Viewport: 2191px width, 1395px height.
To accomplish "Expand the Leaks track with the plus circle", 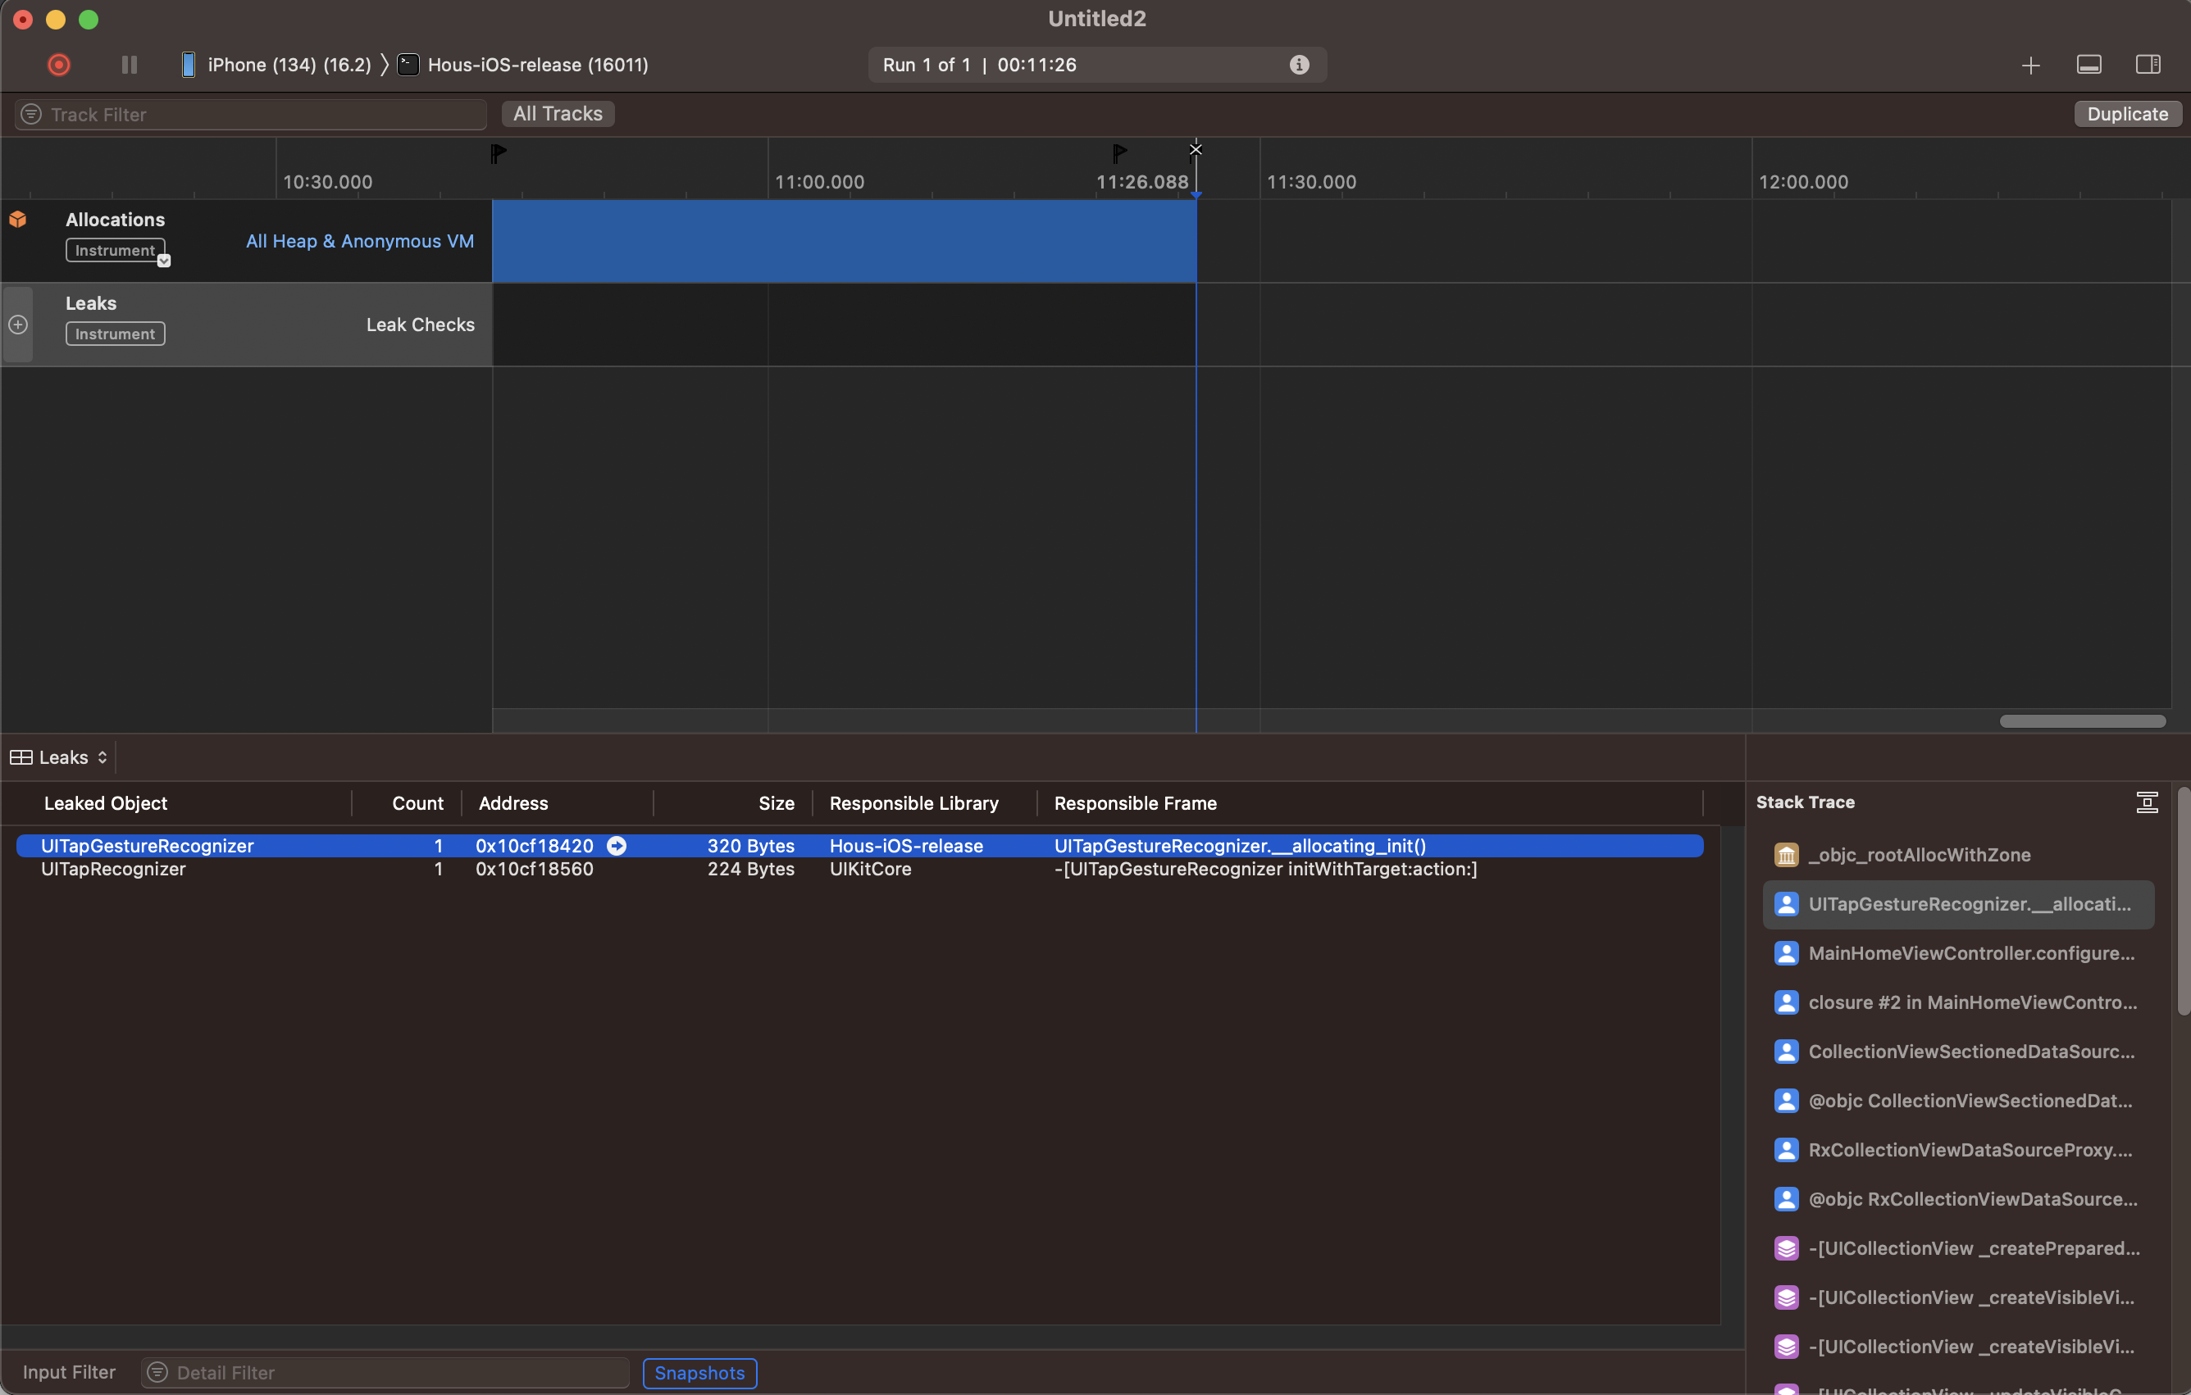I will tap(18, 325).
